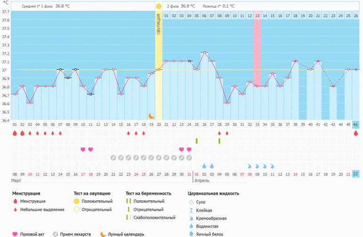Click the green pregnancy test mark on April 1
Screen dimensions: 363x237
point(197,141)
